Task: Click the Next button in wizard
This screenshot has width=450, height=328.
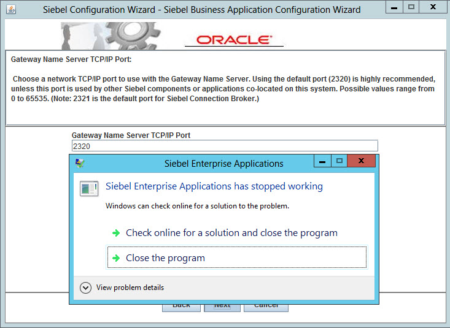Action: tap(222, 307)
